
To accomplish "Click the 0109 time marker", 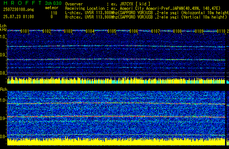I will (199, 31).
